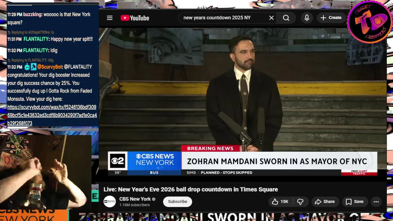Subscribe to CBS New York

[177, 202]
